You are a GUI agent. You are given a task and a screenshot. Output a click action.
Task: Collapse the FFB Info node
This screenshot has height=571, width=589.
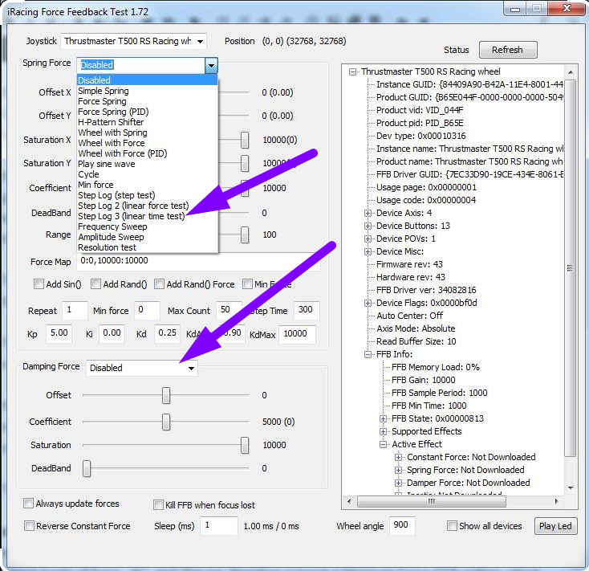(368, 355)
